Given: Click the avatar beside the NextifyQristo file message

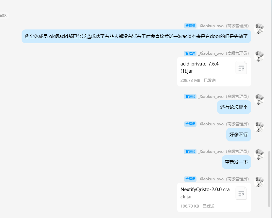Looking at the screenshot, I should pos(259,182).
